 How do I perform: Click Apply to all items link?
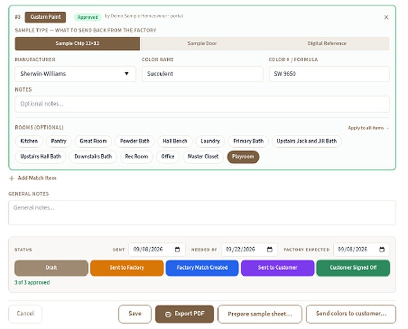click(x=368, y=128)
